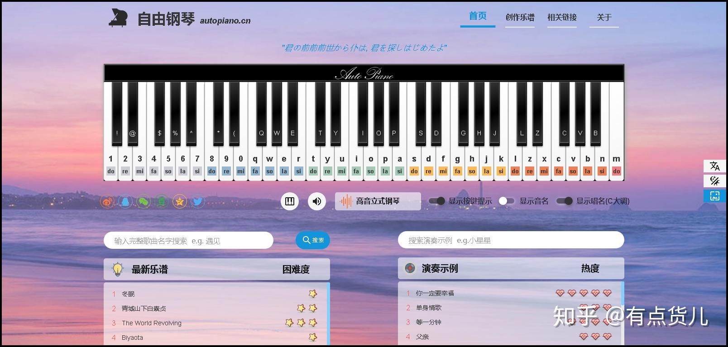Play black key labeled Q
728x347 pixels.
pyautogui.click(x=261, y=113)
